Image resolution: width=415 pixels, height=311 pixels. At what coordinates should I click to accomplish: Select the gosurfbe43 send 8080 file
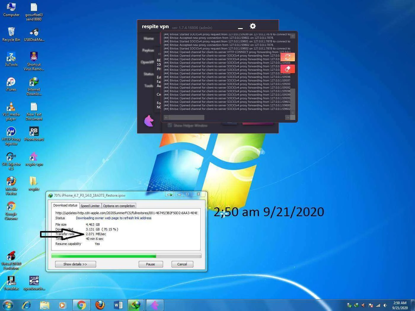coord(34,12)
